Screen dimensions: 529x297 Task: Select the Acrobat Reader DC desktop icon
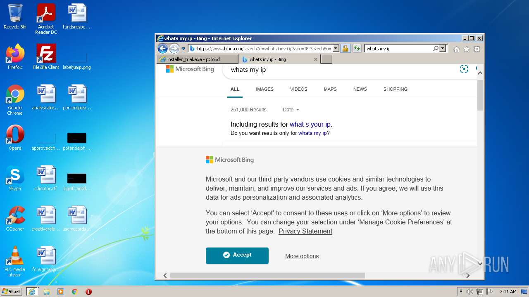pyautogui.click(x=46, y=19)
